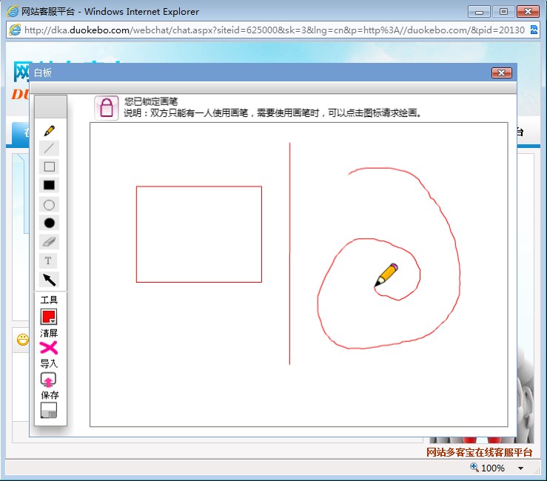This screenshot has height=481, width=547.
Task: Select the text T tool
Action: click(49, 261)
